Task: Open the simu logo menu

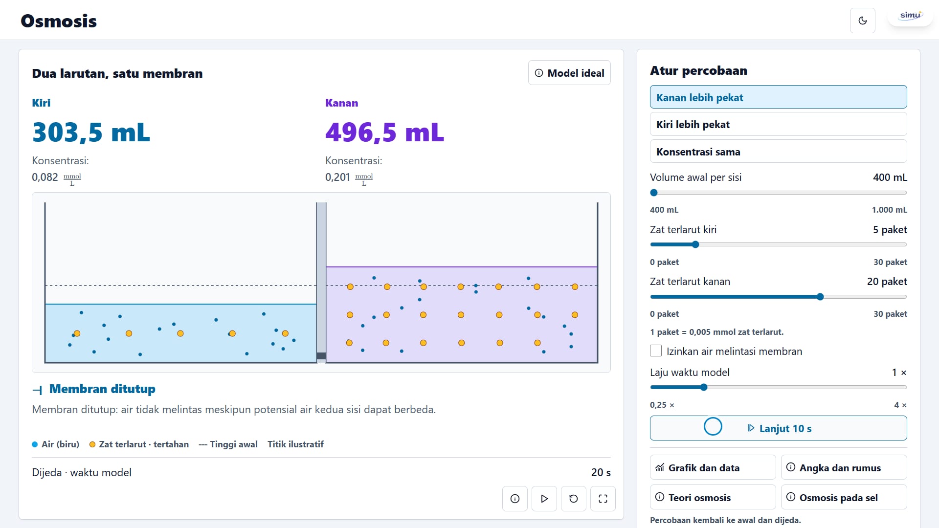Action: click(x=910, y=16)
